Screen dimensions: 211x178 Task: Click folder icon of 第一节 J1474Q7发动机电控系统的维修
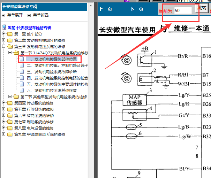(x=16, y=53)
